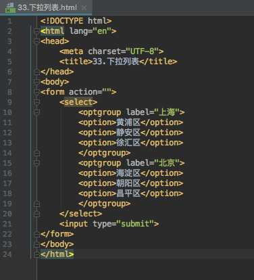Click line number 21 in the gutter
This screenshot has width=254, height=280.
click(x=7, y=224)
